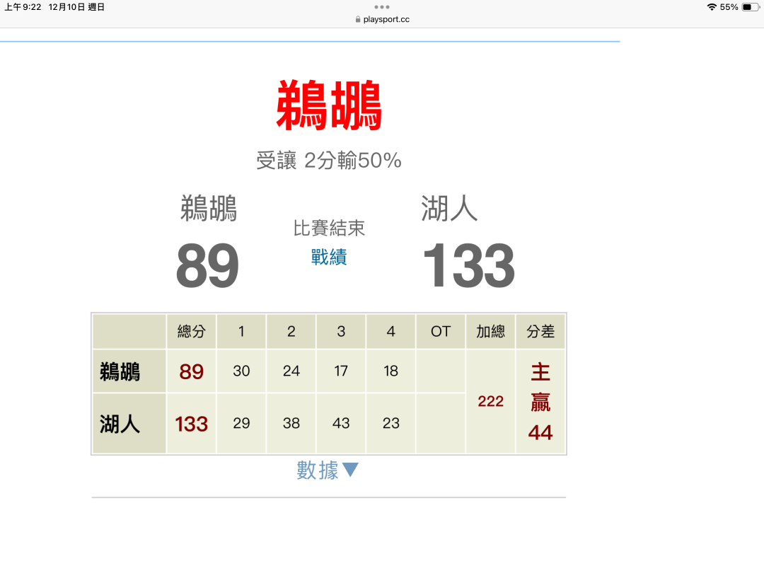
Task: Click the quarter 3 column header
Action: coord(341,331)
